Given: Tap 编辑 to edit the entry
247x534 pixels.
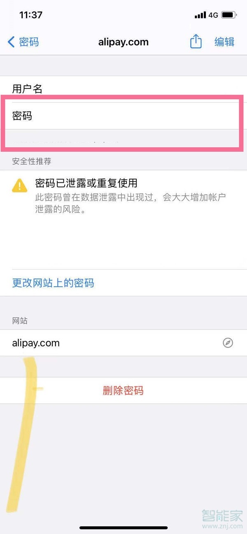Looking at the screenshot, I should pos(225,42).
